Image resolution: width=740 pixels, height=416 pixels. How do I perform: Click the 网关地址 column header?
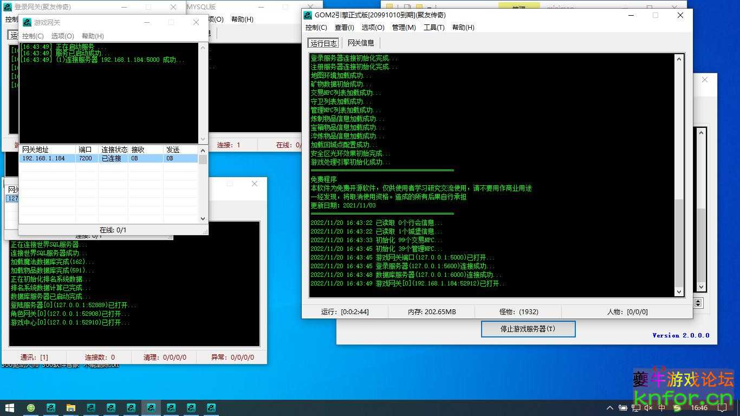coord(47,149)
